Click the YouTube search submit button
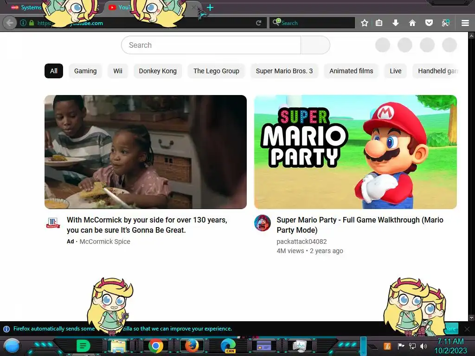 pos(315,45)
